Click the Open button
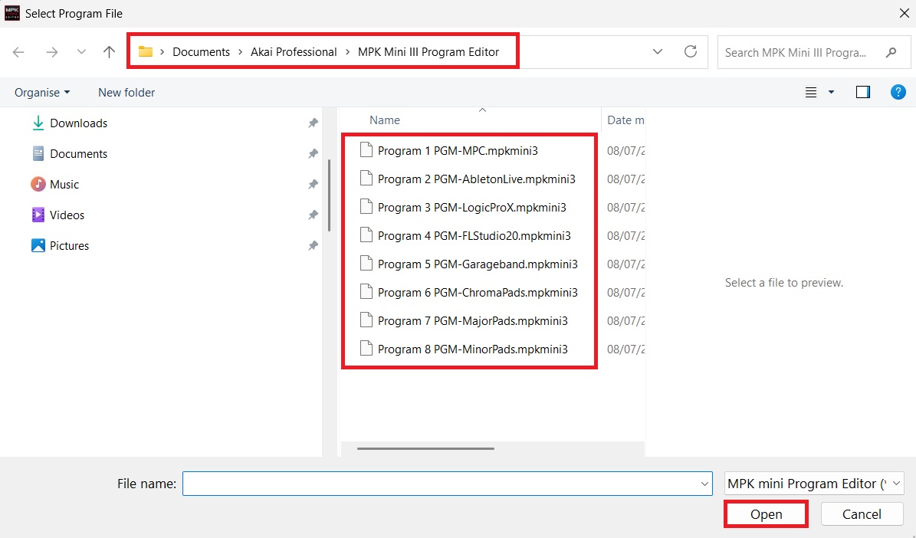The image size is (916, 538). (x=766, y=514)
